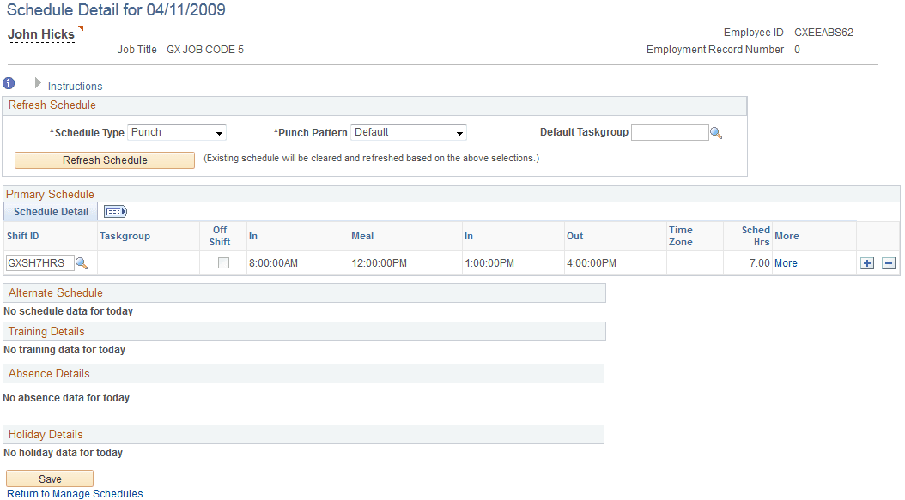Image resolution: width=905 pixels, height=500 pixels.
Task: Click the Default Taskgroup lookup magnifier
Action: pos(717,132)
